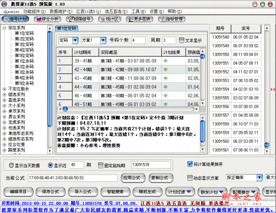Image resolution: width=276 pixels, height=213 pixels.
Task: Click the 当前公式 formula field
Action: pyautogui.click(x=73, y=178)
